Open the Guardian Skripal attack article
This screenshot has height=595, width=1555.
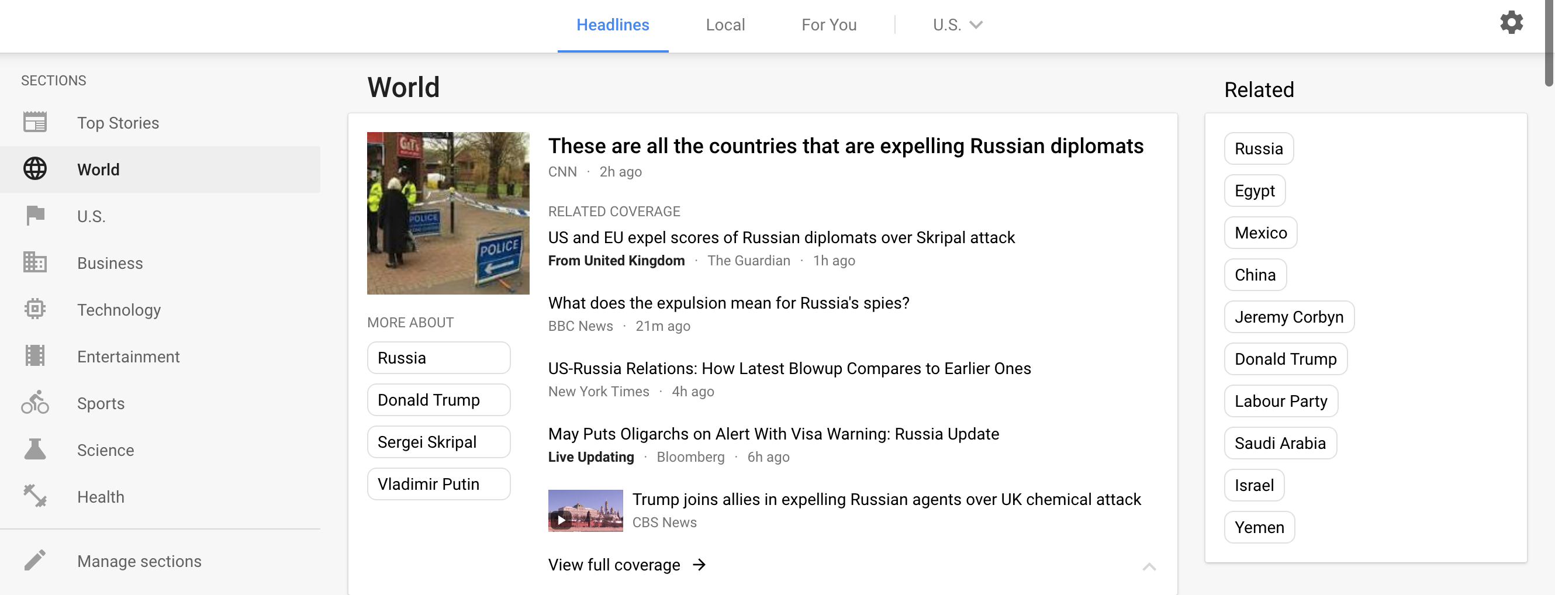[781, 238]
